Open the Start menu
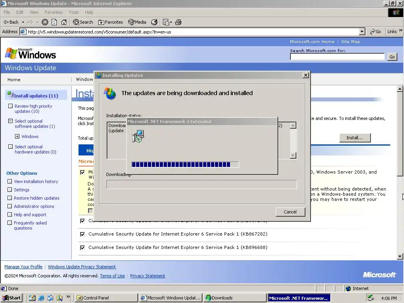Screen dimensions: 404x303 tap(11, 298)
